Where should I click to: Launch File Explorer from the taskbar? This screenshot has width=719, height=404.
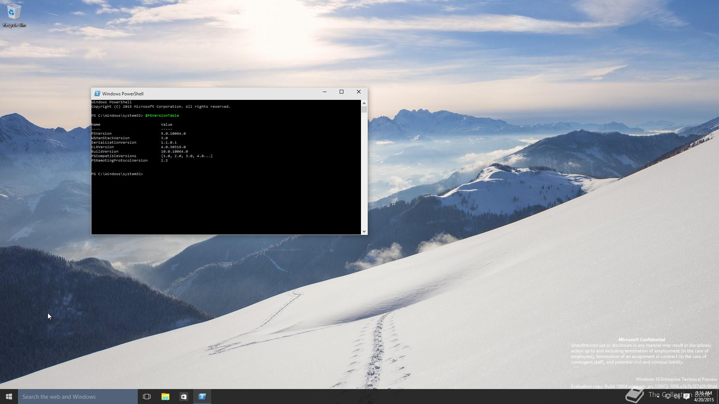[x=165, y=397]
